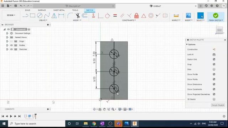Apply the Parallel constraint
228x128 pixels.
[122, 16]
